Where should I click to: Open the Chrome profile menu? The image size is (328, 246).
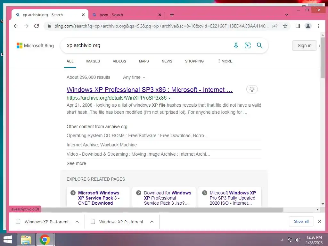pos(308,26)
